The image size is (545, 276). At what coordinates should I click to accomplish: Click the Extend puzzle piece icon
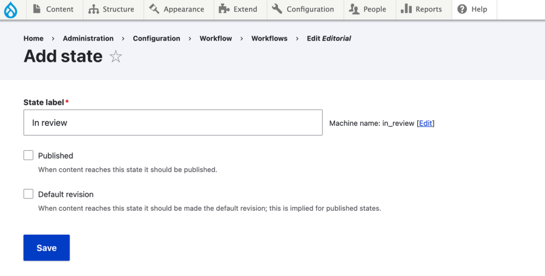(224, 8)
